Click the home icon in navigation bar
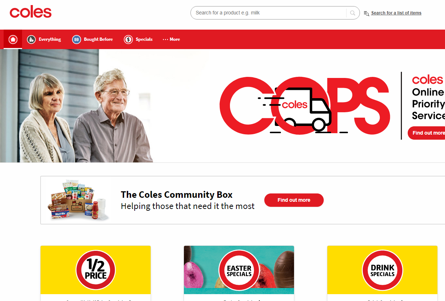 13,39
